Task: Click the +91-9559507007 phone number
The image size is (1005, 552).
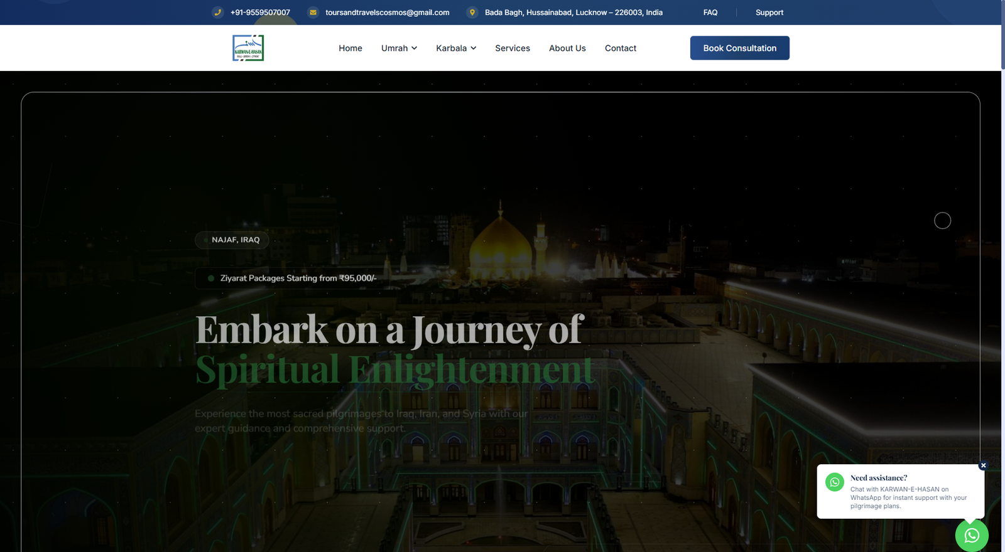Action: [x=260, y=13]
